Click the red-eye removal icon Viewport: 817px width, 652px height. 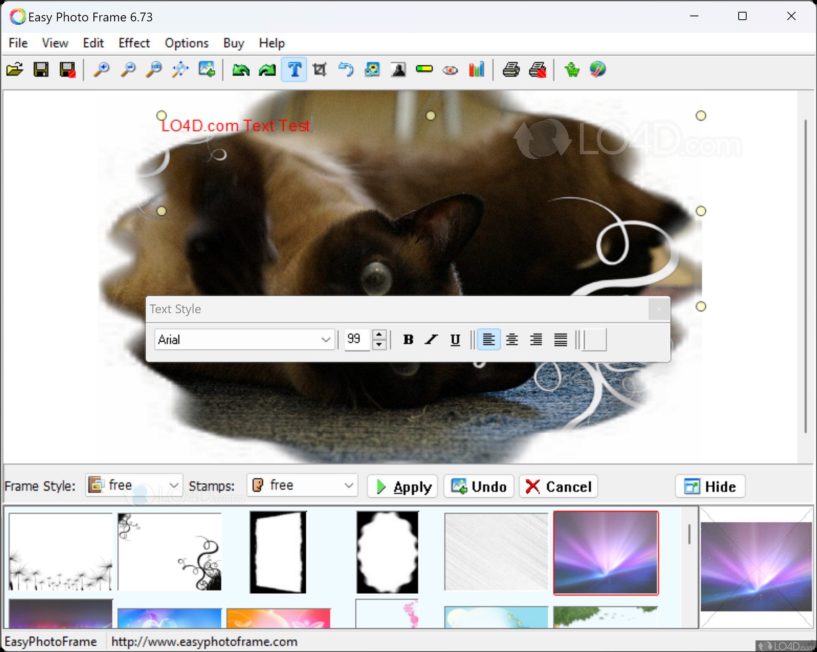[450, 70]
